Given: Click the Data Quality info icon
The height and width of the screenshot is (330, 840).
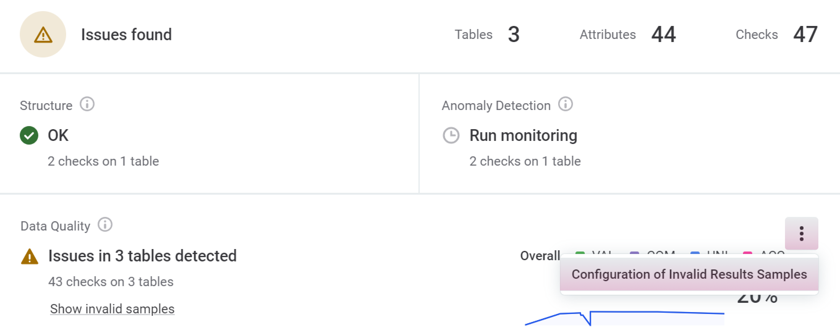Looking at the screenshot, I should 105,225.
